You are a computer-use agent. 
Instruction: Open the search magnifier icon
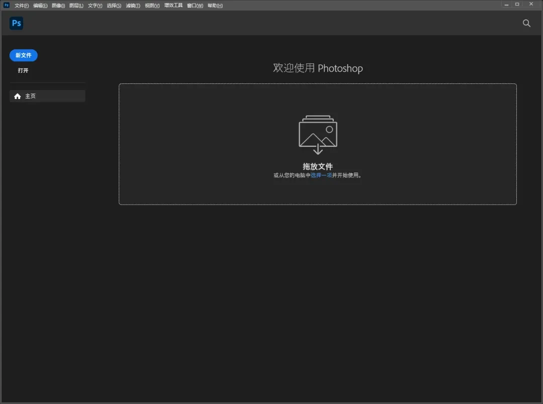click(x=526, y=23)
